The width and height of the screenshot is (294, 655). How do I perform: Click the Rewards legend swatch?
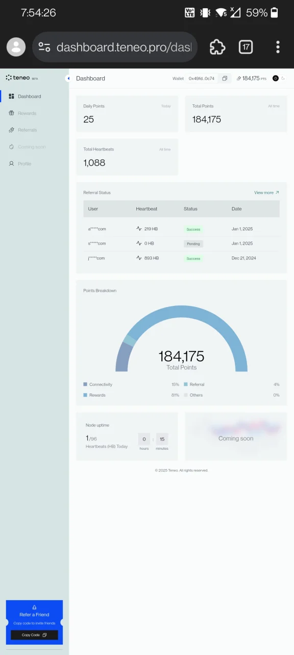click(85, 395)
